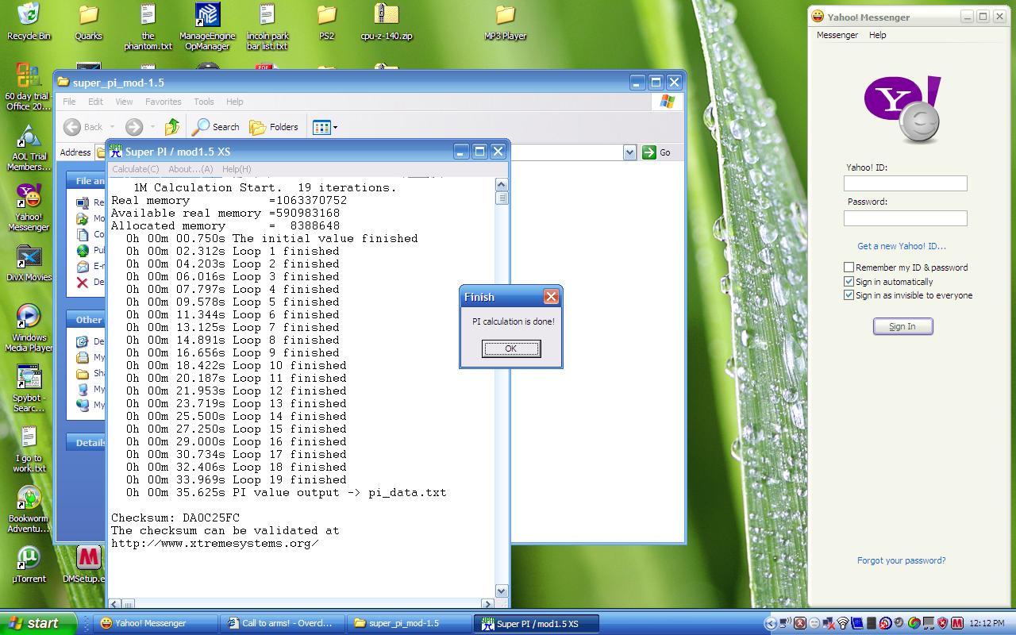Open the Back history dropdown arrow
This screenshot has height=635, width=1016.
[x=113, y=127]
